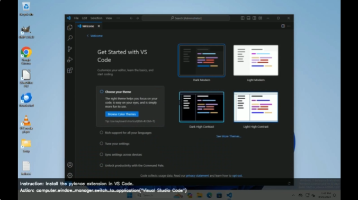Image resolution: width=358 pixels, height=200 pixels.
Task: Click the VS Code logo in title bar
Action: click(x=69, y=18)
